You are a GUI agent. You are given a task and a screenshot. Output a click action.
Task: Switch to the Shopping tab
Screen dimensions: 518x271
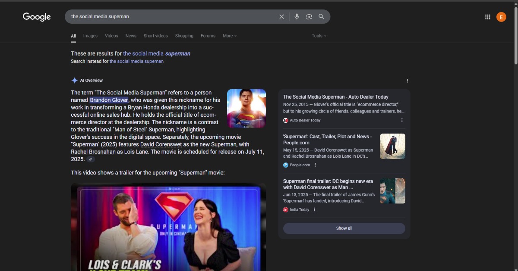pyautogui.click(x=184, y=36)
